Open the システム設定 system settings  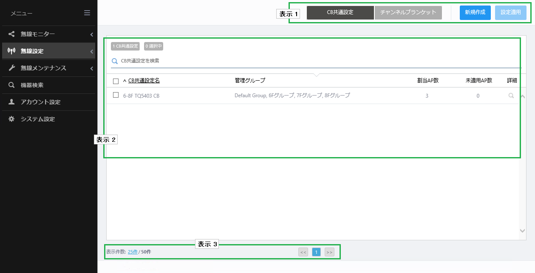pos(34,119)
